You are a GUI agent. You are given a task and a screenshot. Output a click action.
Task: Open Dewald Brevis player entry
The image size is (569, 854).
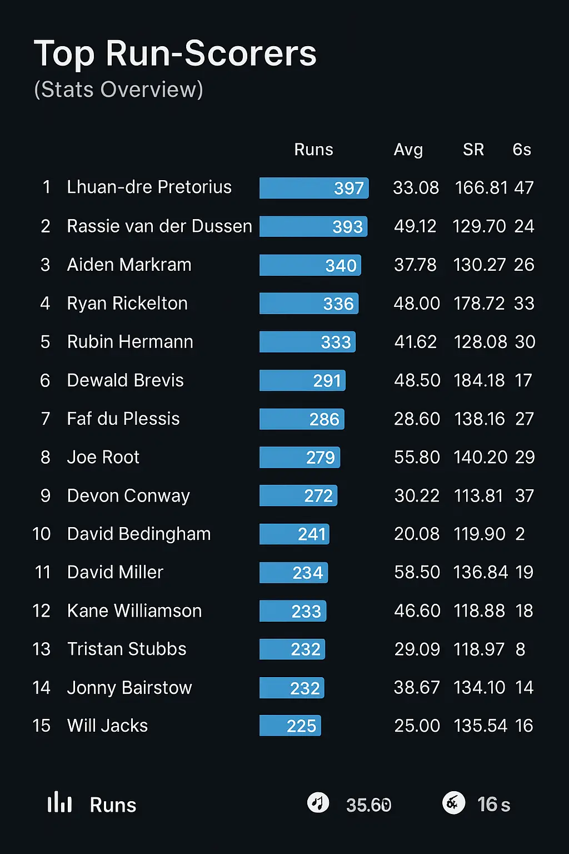[125, 380]
